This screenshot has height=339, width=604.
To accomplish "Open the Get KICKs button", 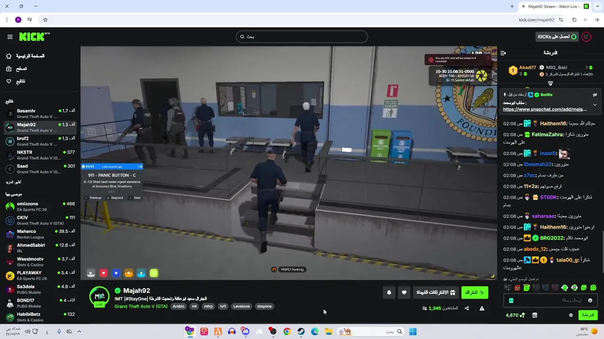I will pos(557,37).
